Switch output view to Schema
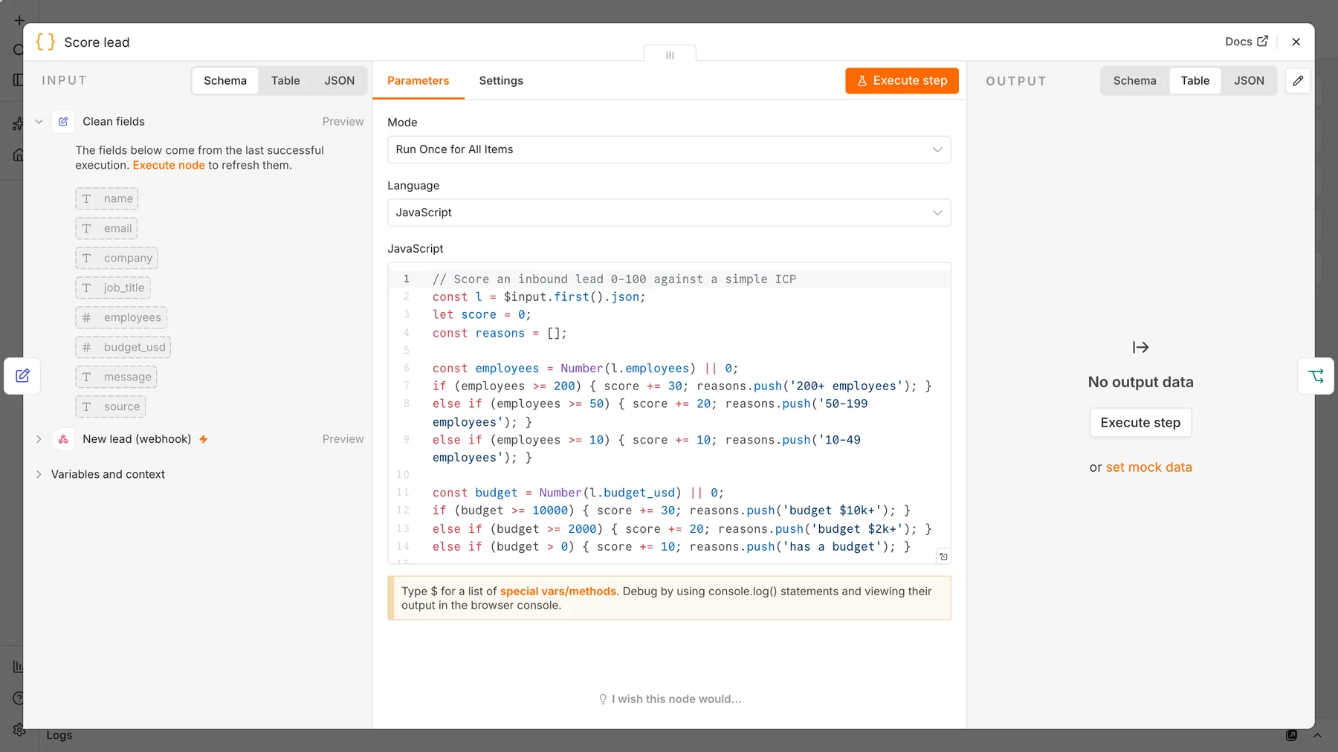This screenshot has width=1338, height=752. 1134,80
